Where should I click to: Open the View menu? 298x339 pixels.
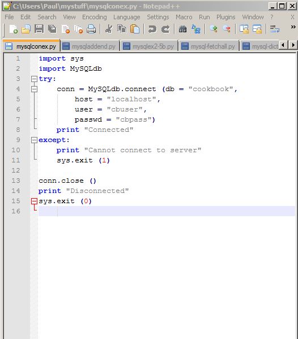pyautogui.click(x=69, y=17)
